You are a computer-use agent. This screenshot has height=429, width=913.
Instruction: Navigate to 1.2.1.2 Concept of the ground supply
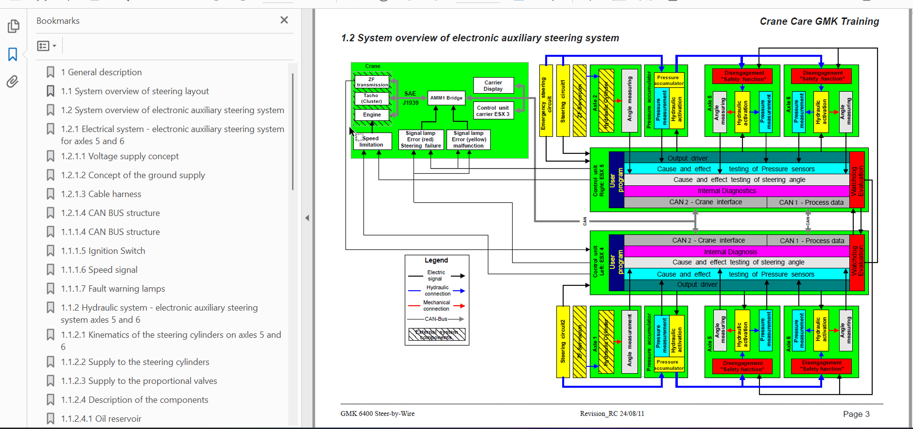point(133,175)
